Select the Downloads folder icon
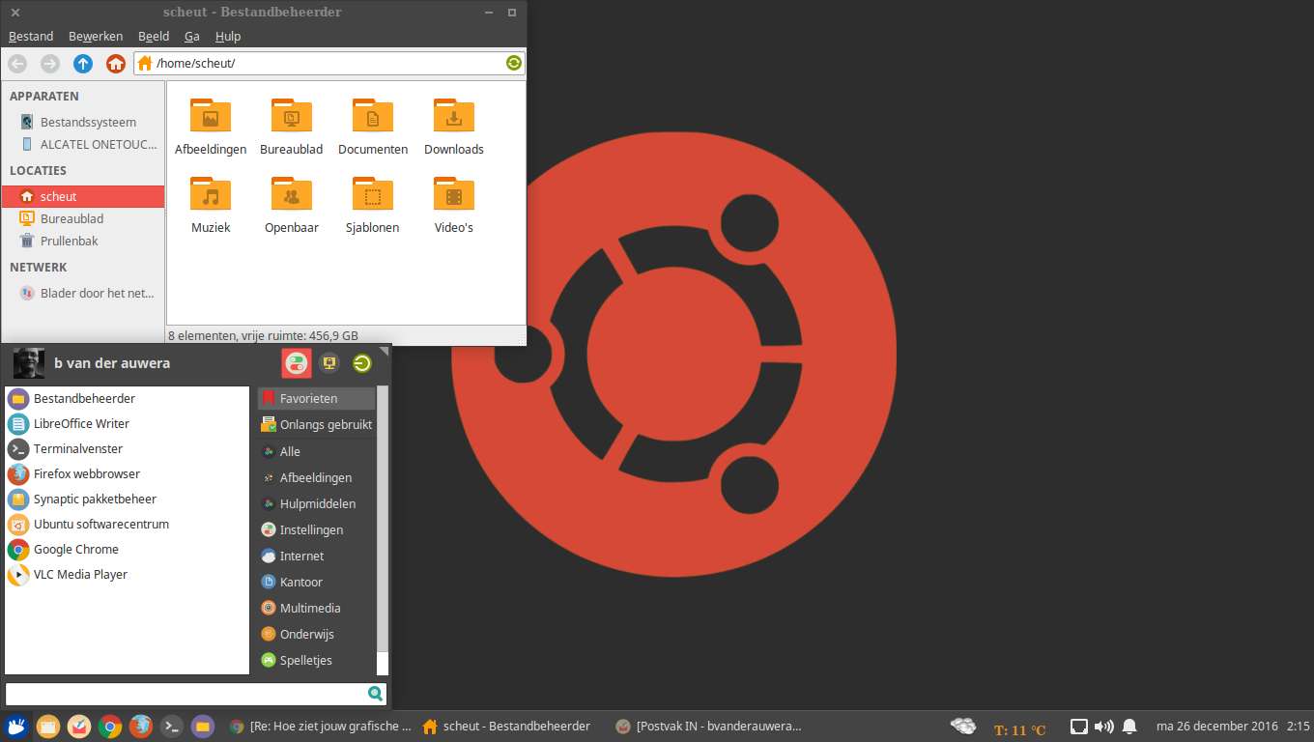This screenshot has width=1314, height=742. [454, 114]
